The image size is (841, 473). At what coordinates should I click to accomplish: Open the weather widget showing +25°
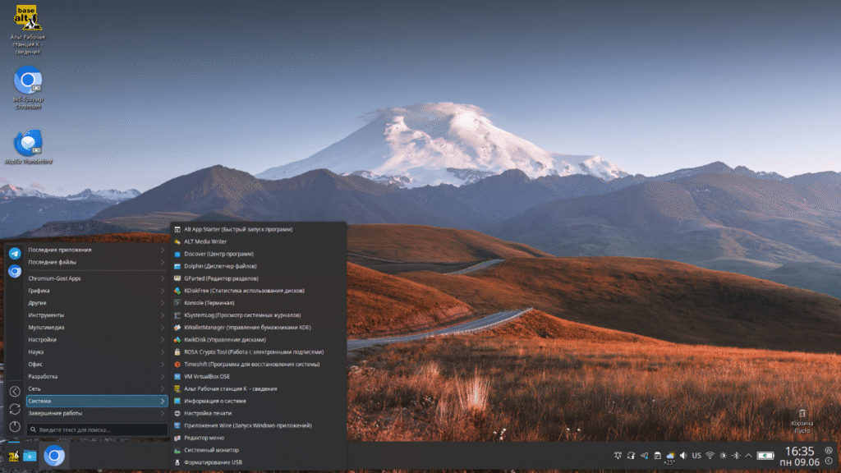(670, 457)
